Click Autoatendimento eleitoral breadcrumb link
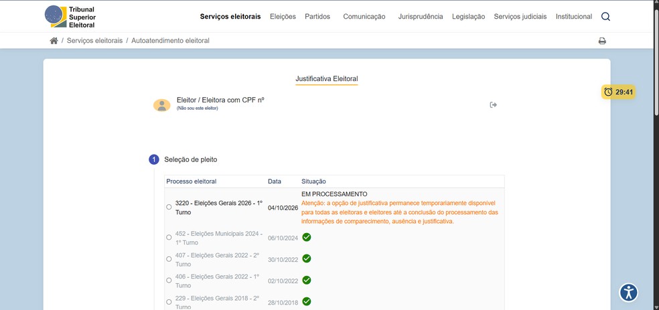 coord(170,41)
